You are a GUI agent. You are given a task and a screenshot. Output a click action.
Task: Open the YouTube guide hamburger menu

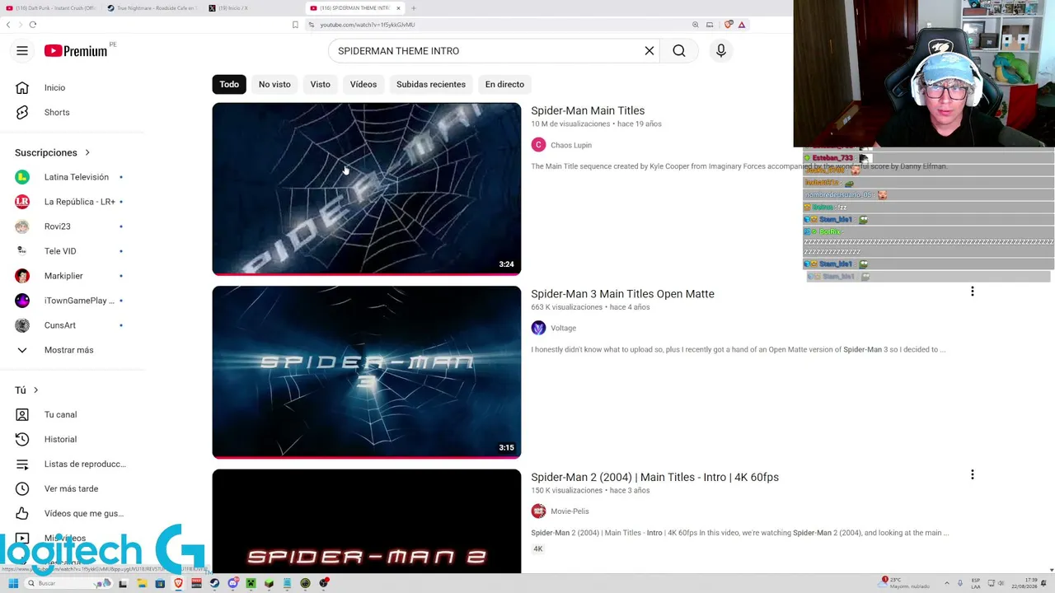22,51
